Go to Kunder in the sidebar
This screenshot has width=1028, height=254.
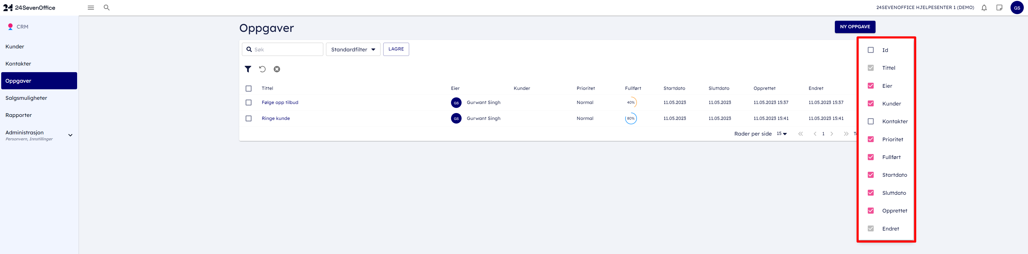tap(15, 47)
